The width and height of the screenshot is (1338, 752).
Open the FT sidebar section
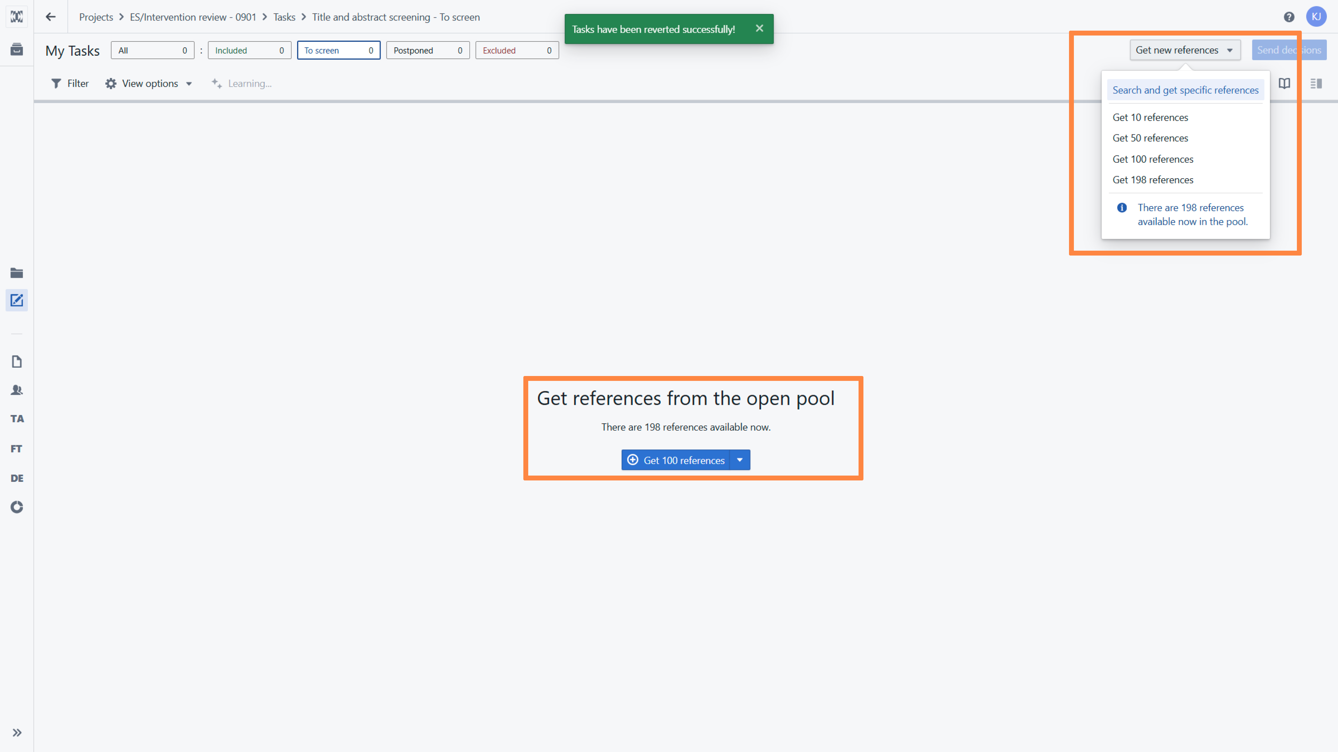point(17,448)
